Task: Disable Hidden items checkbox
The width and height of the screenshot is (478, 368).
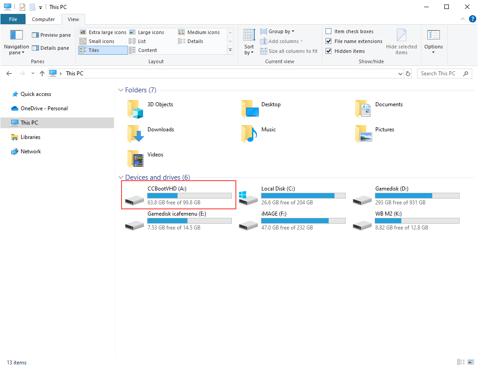Action: pyautogui.click(x=329, y=51)
